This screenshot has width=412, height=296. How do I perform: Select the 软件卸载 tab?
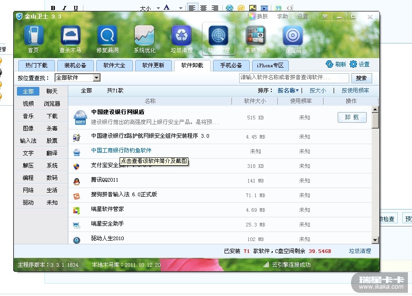(192, 65)
